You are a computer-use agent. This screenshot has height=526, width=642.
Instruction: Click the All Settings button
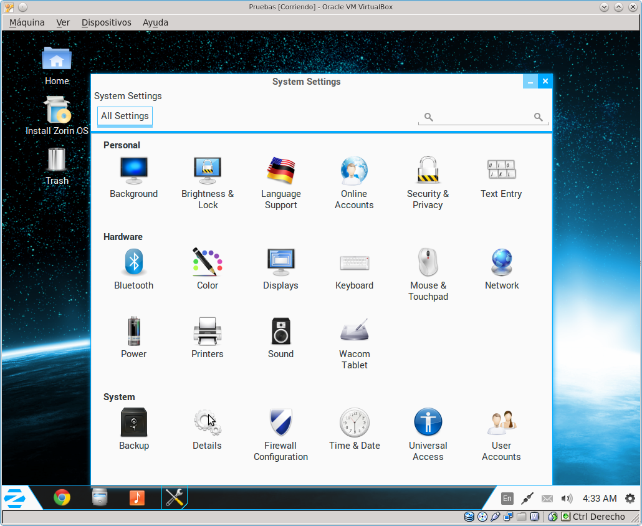(x=125, y=116)
